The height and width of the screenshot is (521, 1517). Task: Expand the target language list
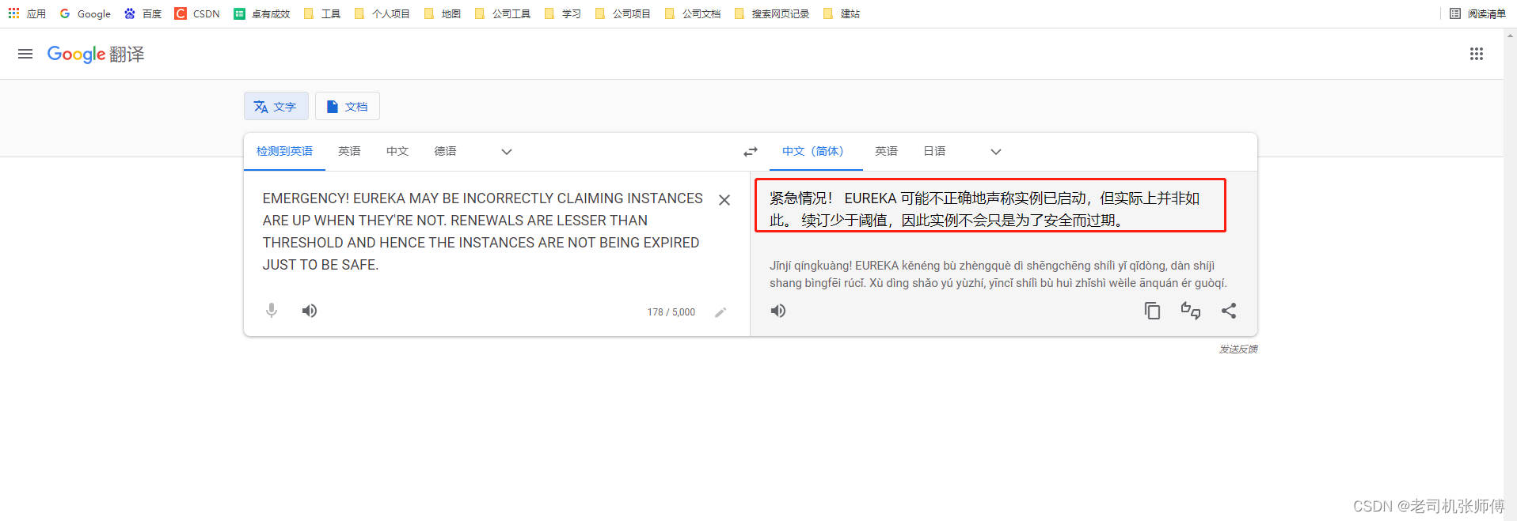(x=996, y=152)
